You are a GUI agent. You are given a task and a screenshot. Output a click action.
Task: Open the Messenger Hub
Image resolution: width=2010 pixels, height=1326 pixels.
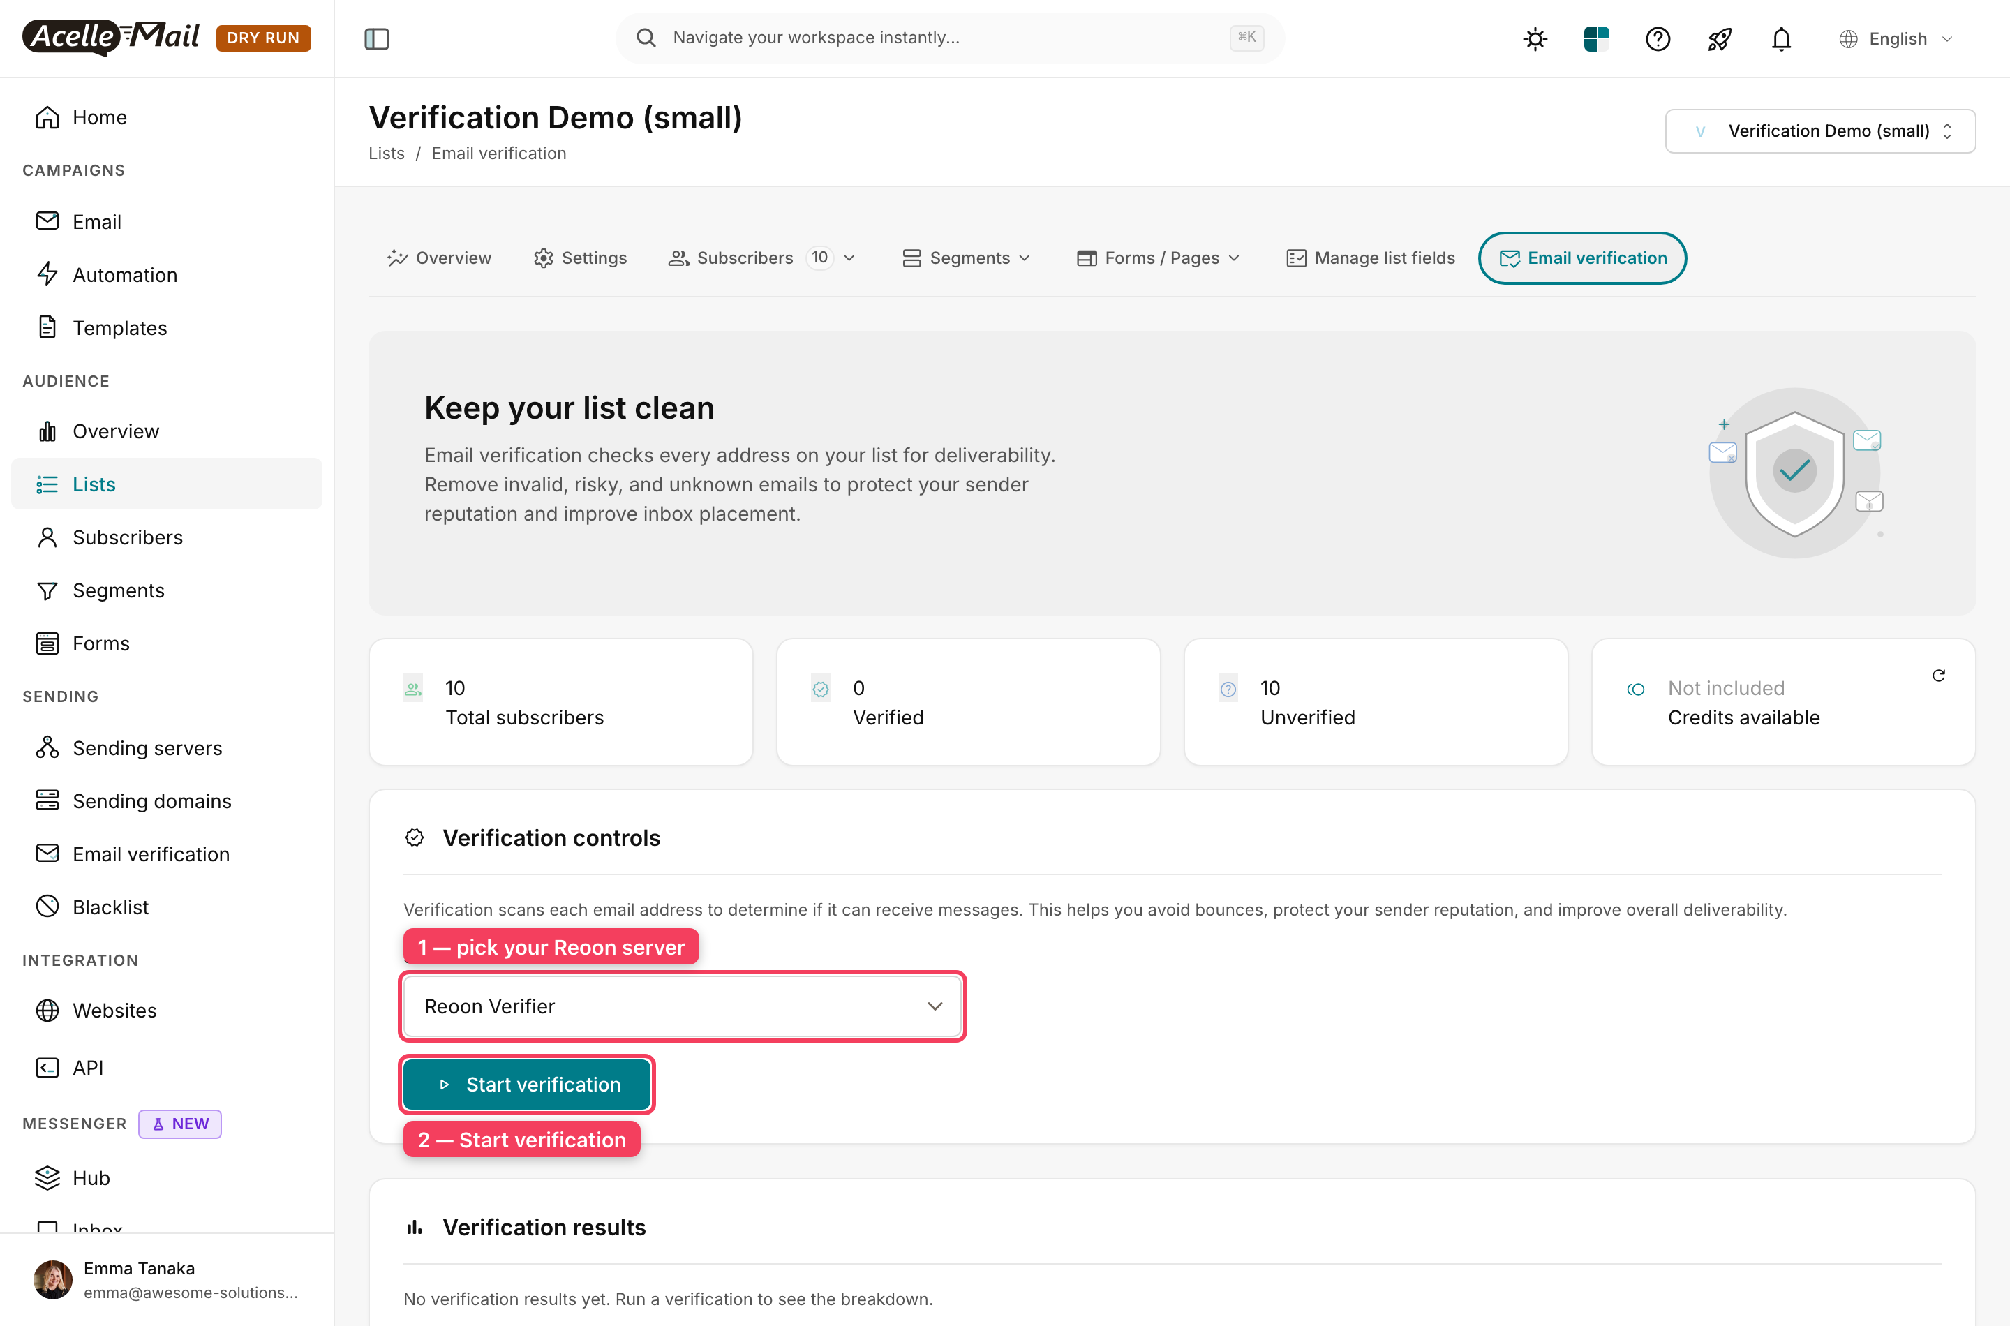pyautogui.click(x=167, y=1177)
